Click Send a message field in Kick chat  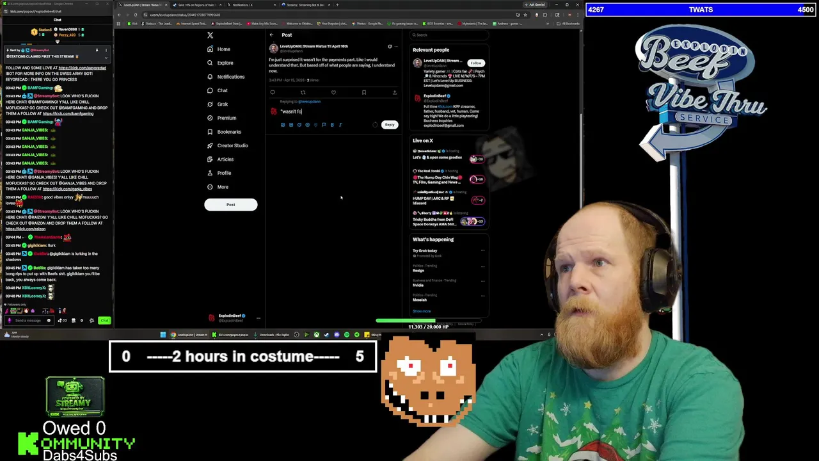28,320
